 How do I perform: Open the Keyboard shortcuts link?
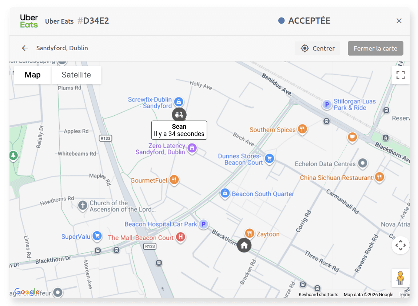[x=318, y=295]
